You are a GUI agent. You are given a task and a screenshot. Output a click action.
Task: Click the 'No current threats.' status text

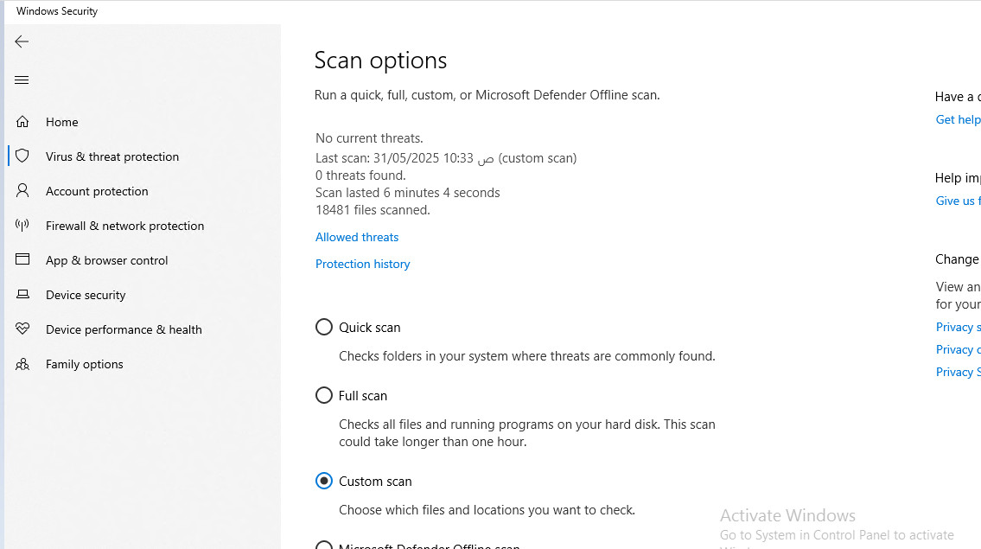tap(369, 138)
